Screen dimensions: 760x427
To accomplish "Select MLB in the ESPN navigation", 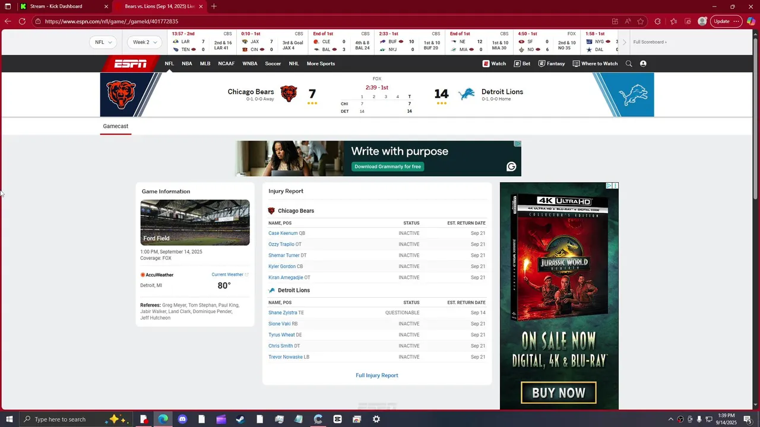I will [205, 63].
